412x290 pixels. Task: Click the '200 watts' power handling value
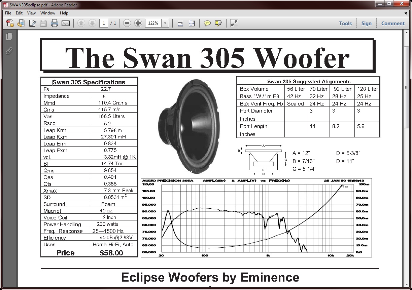click(107, 224)
